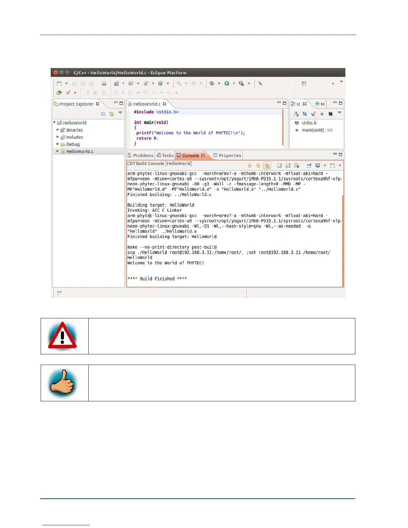
Task: Click the Next Error down arrow in Console
Action: tap(250, 166)
